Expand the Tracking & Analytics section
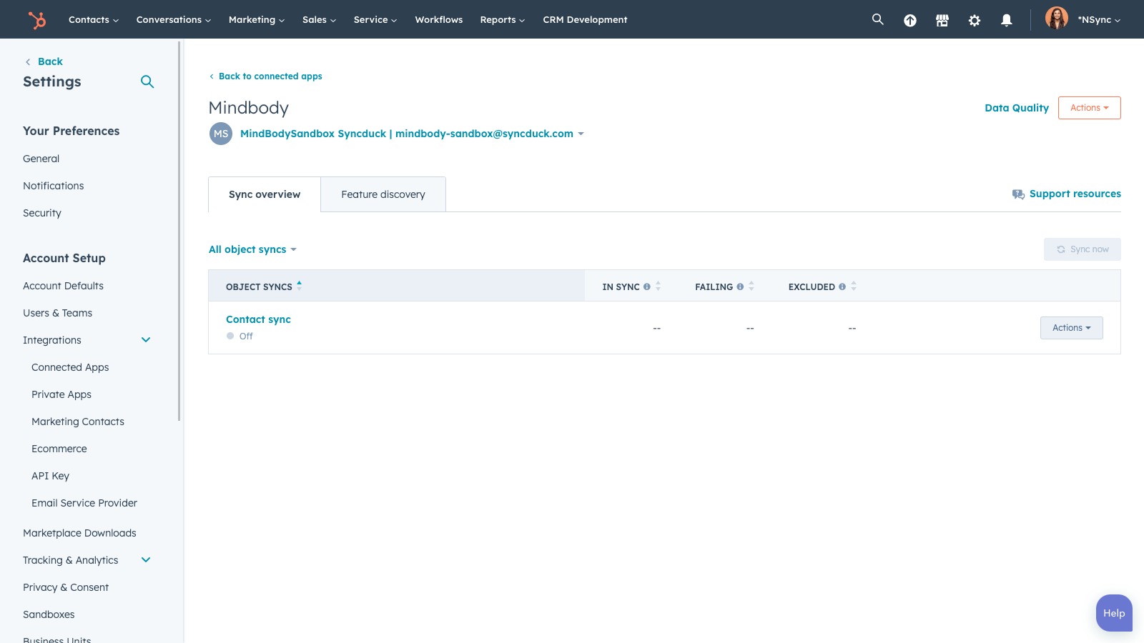Screen dimensions: 1144x643 pyautogui.click(x=146, y=560)
